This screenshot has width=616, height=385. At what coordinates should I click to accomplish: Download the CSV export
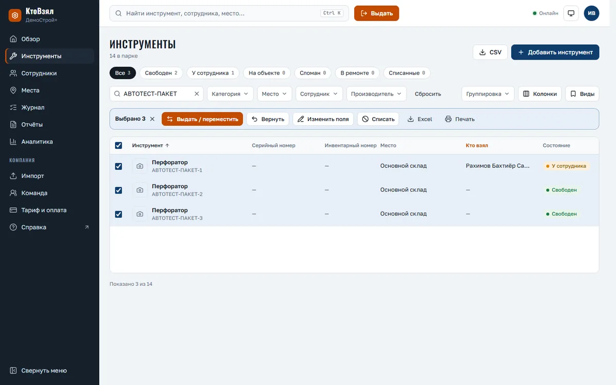click(490, 52)
